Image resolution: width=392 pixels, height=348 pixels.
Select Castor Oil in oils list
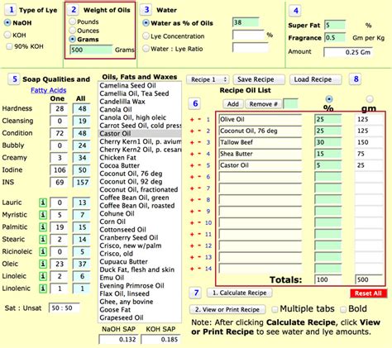click(x=140, y=134)
